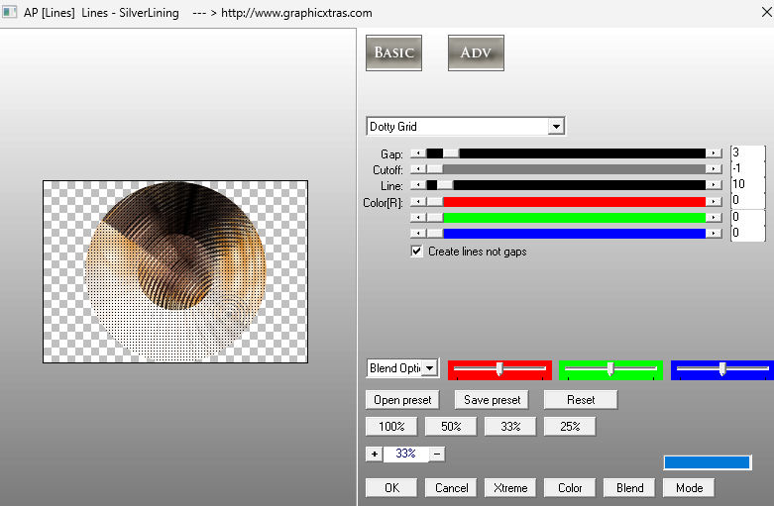Click the Cutoff slider left arrow
This screenshot has height=506, width=774.
[x=415, y=169]
